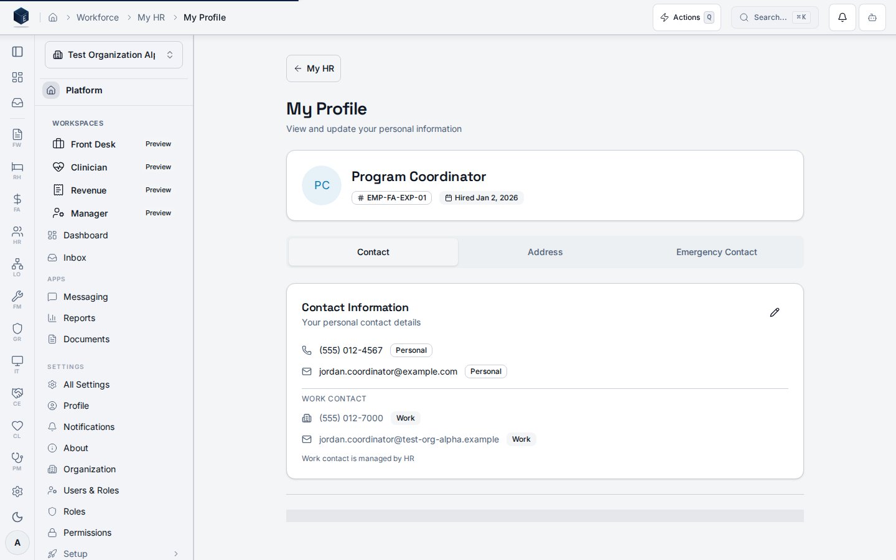Viewport: 896px width, 560px height.
Task: Open Documents app
Action: pos(114,339)
